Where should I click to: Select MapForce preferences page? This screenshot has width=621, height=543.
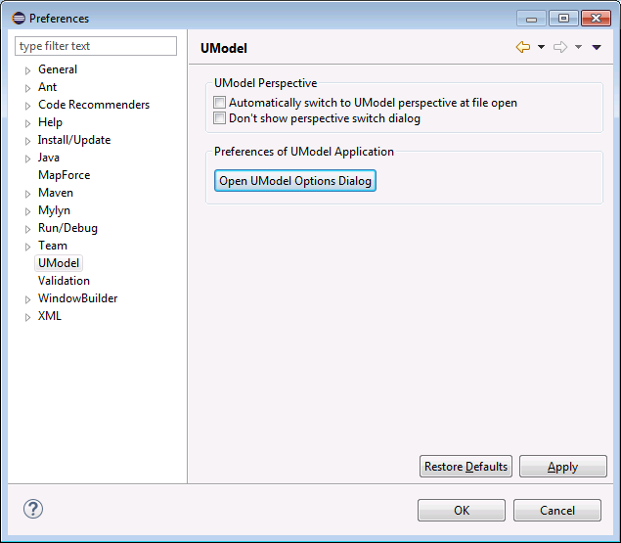point(65,175)
